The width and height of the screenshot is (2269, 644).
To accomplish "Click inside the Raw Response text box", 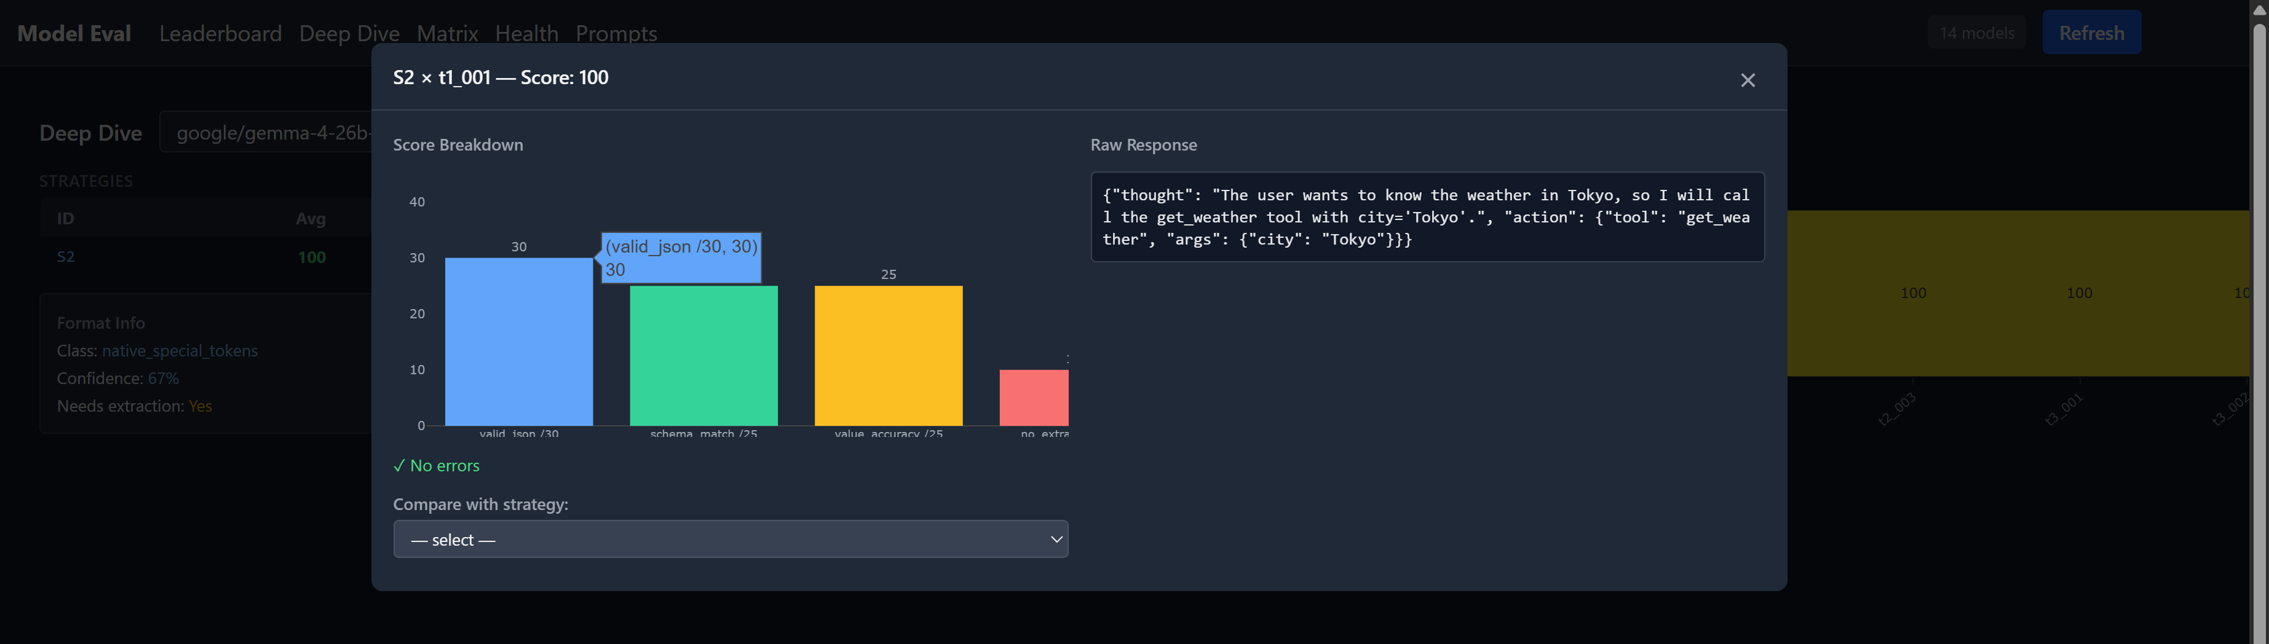I will coord(1426,218).
